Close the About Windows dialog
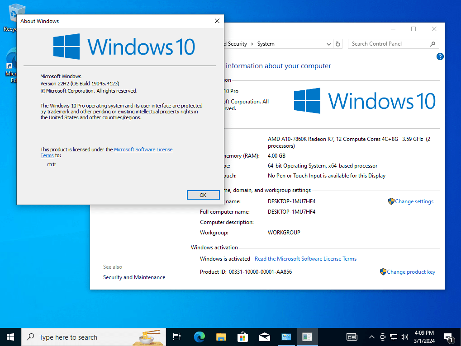 [217, 21]
